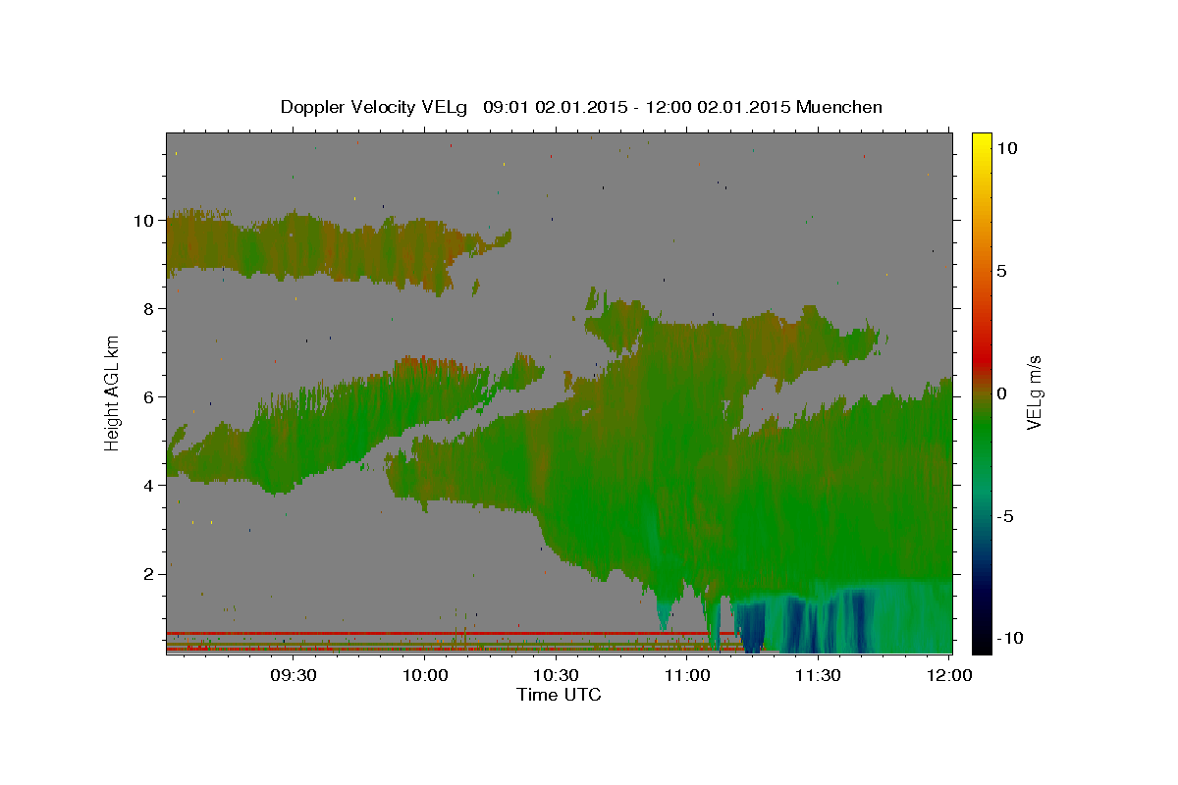Click the 12:00 time tick label

point(949,675)
